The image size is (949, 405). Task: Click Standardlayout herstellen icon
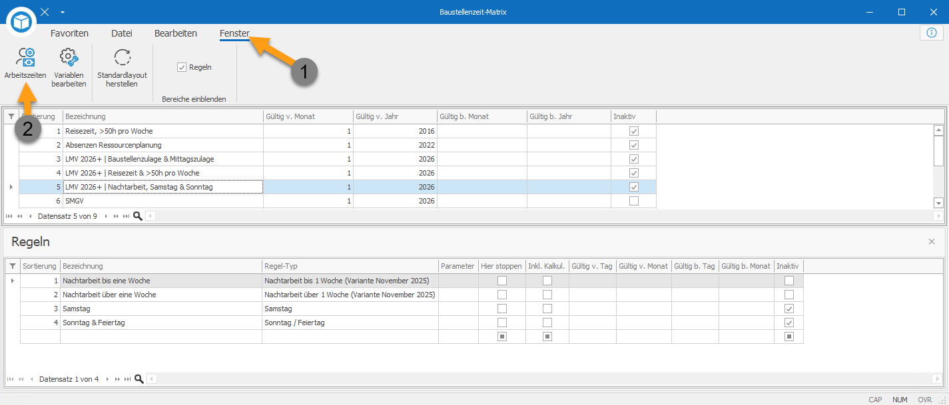click(x=123, y=68)
